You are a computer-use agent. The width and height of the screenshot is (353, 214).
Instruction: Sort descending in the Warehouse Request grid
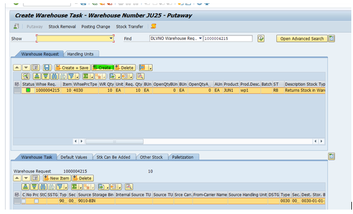(x=46, y=76)
